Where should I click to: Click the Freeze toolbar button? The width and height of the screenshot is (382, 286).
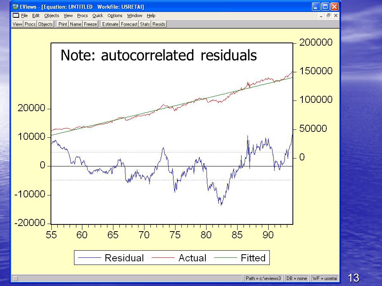pyautogui.click(x=90, y=24)
